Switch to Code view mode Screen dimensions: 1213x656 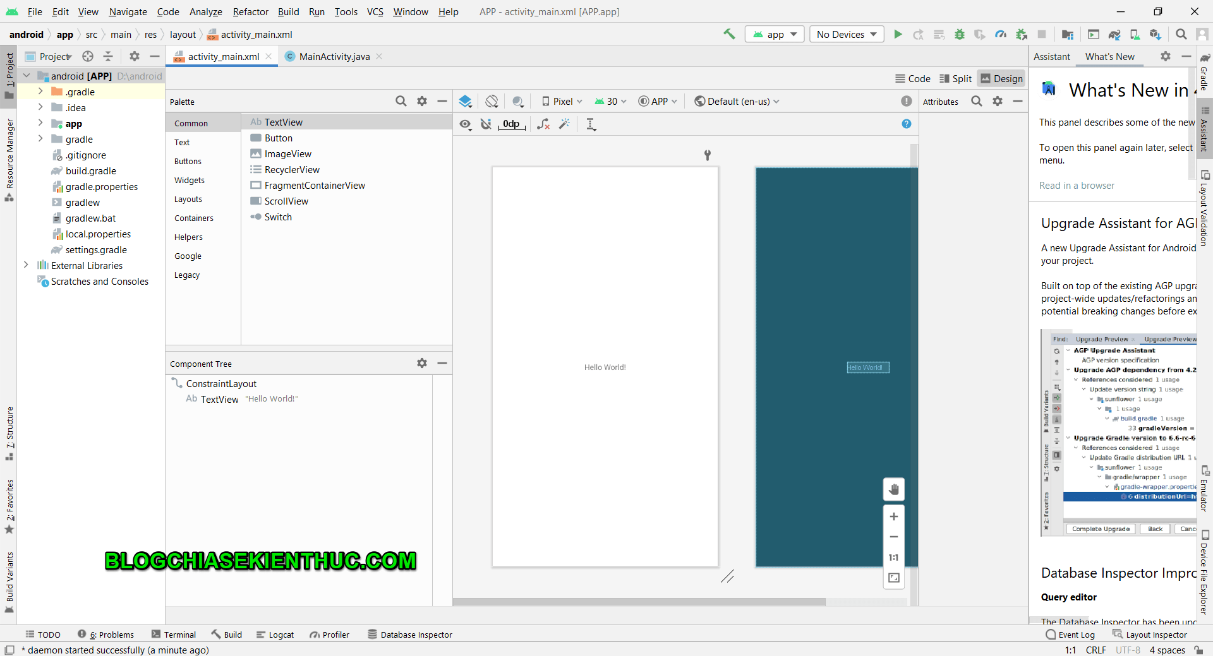click(913, 78)
